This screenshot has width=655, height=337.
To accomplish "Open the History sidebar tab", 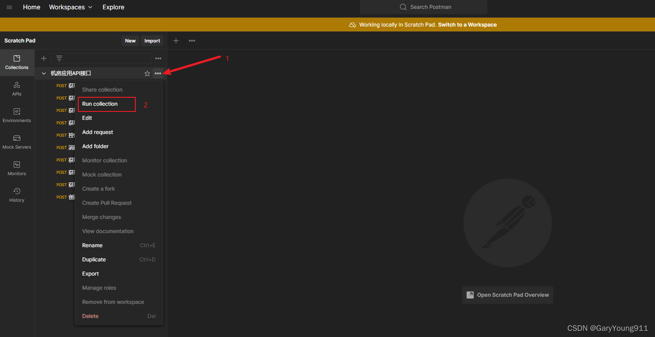I will click(17, 195).
